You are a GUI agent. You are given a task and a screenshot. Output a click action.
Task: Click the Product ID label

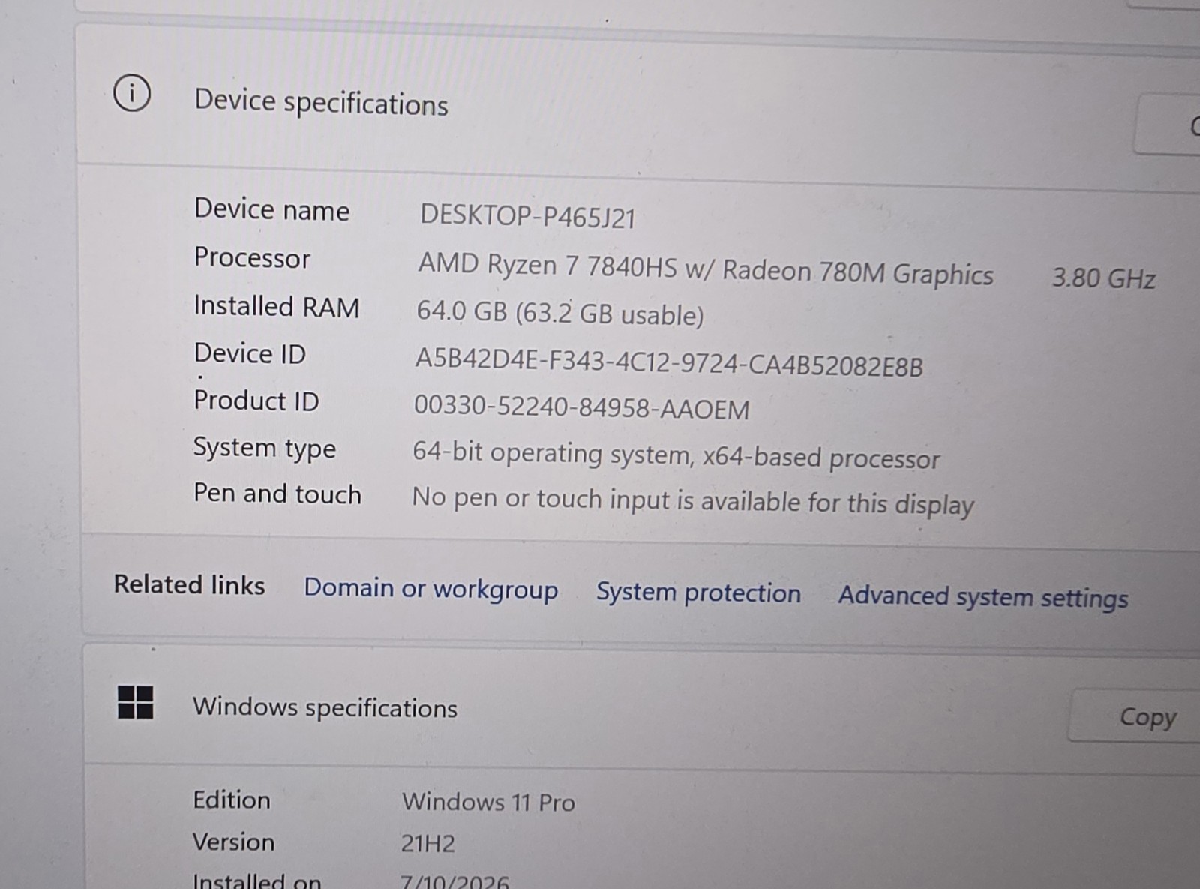click(x=256, y=401)
